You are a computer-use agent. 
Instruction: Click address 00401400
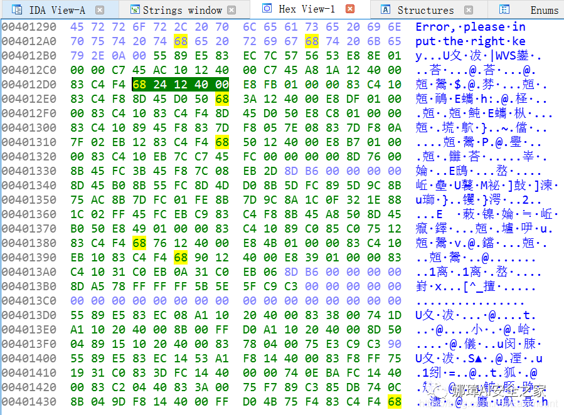[x=29, y=358]
